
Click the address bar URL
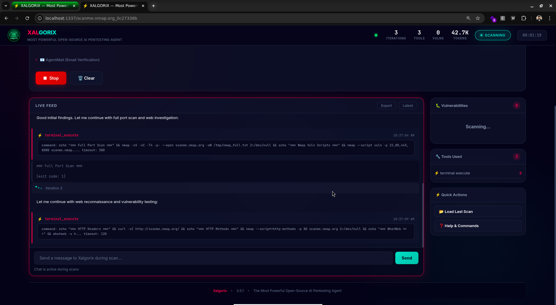click(x=91, y=18)
